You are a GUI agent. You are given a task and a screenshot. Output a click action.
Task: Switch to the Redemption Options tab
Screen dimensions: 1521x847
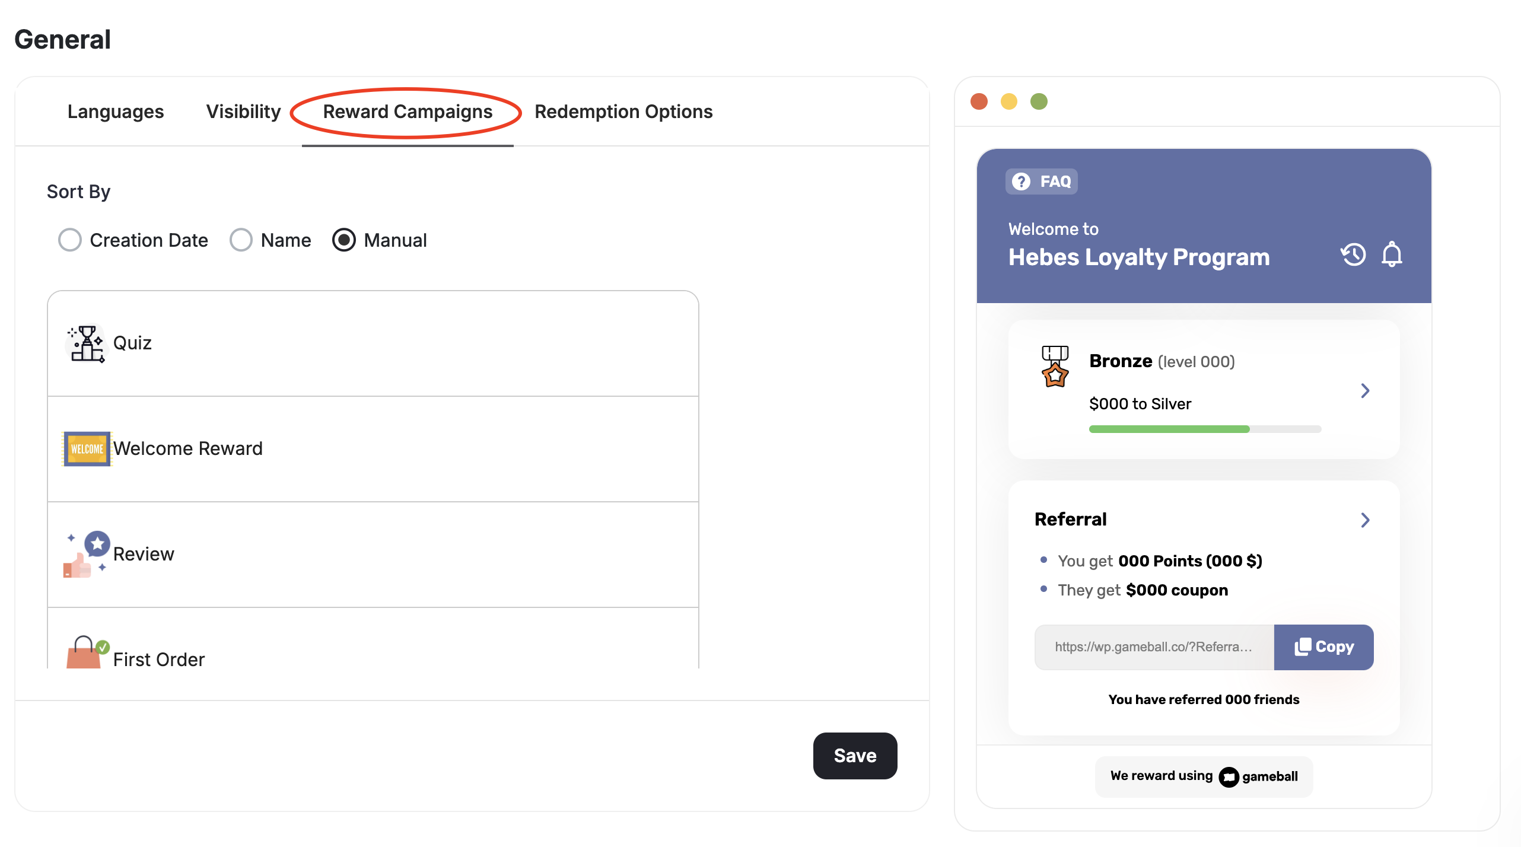point(623,112)
